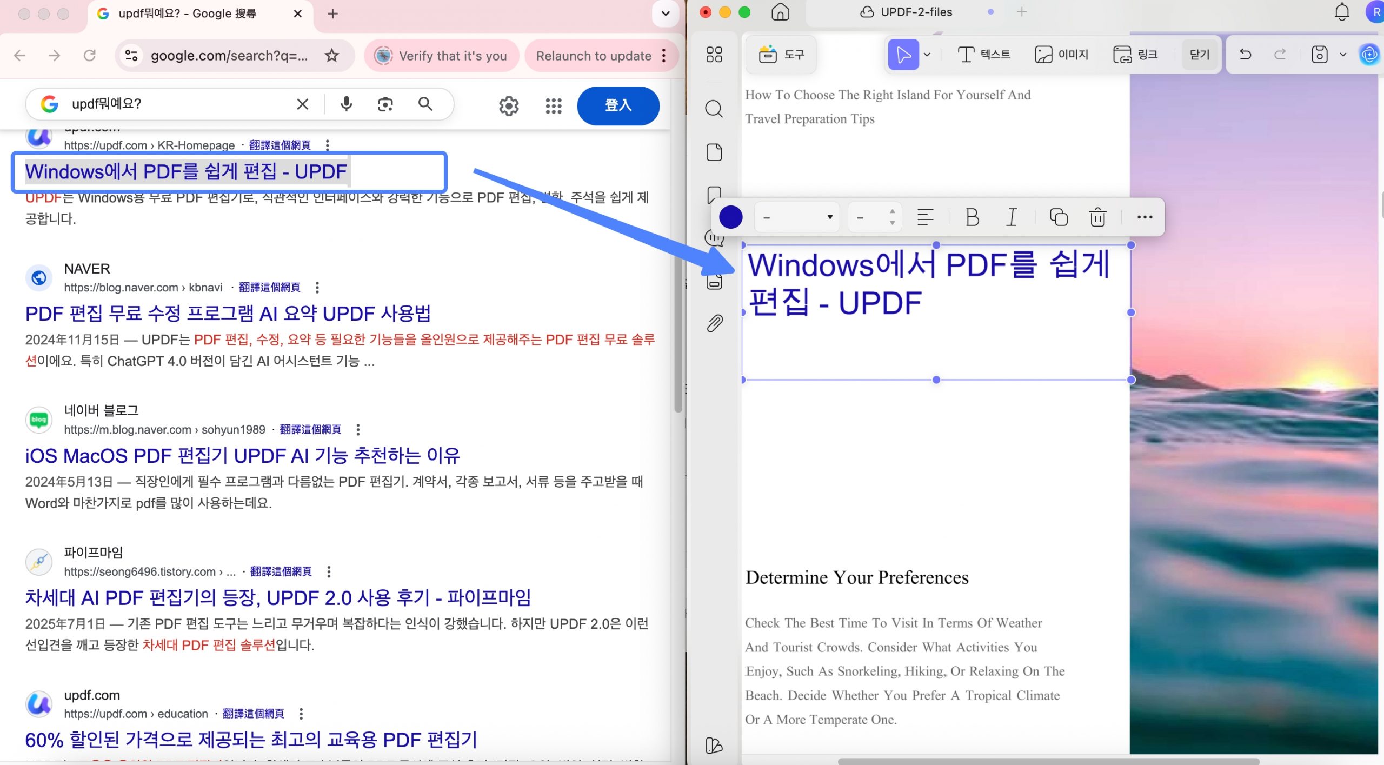
Task: Click the undo arrow in UPDF
Action: tap(1245, 54)
